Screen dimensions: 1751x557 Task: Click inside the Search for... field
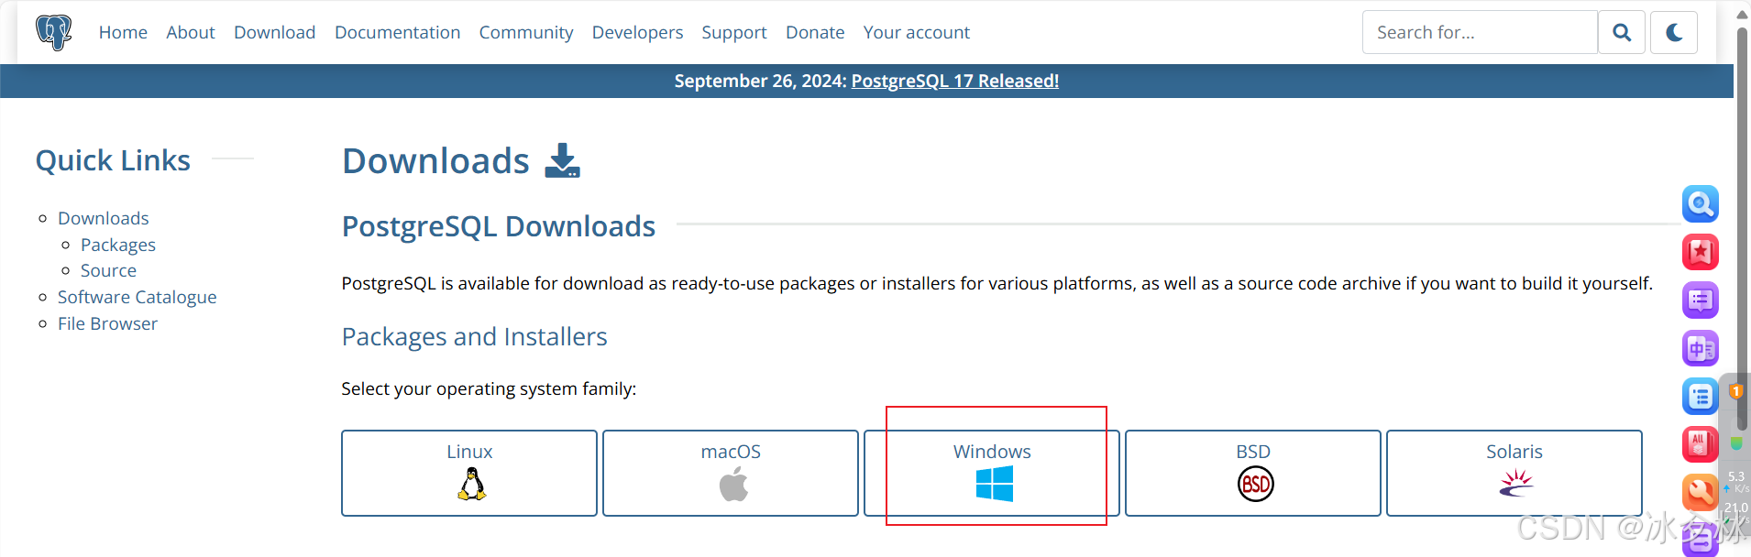(x=1480, y=33)
